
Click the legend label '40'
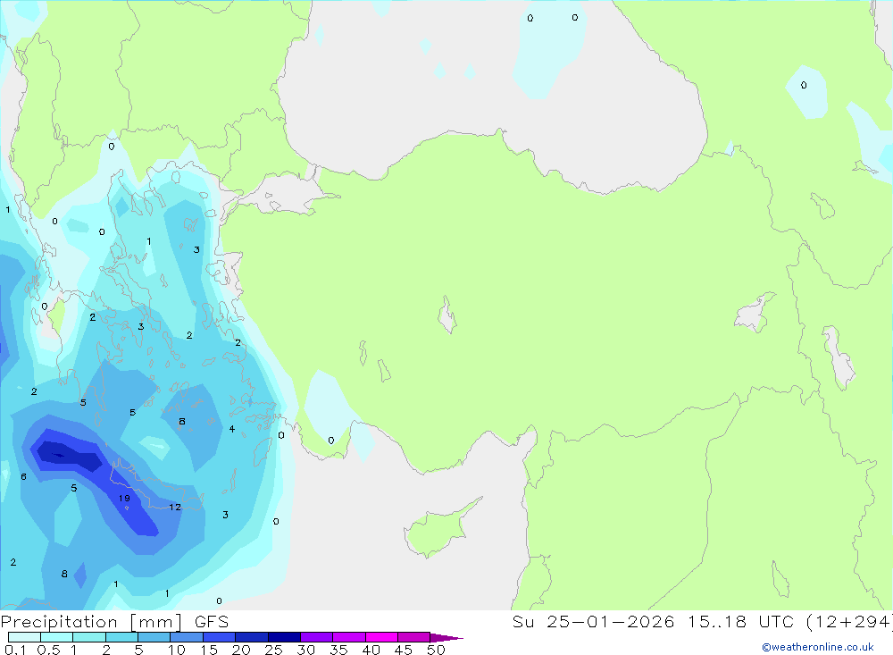point(371,650)
